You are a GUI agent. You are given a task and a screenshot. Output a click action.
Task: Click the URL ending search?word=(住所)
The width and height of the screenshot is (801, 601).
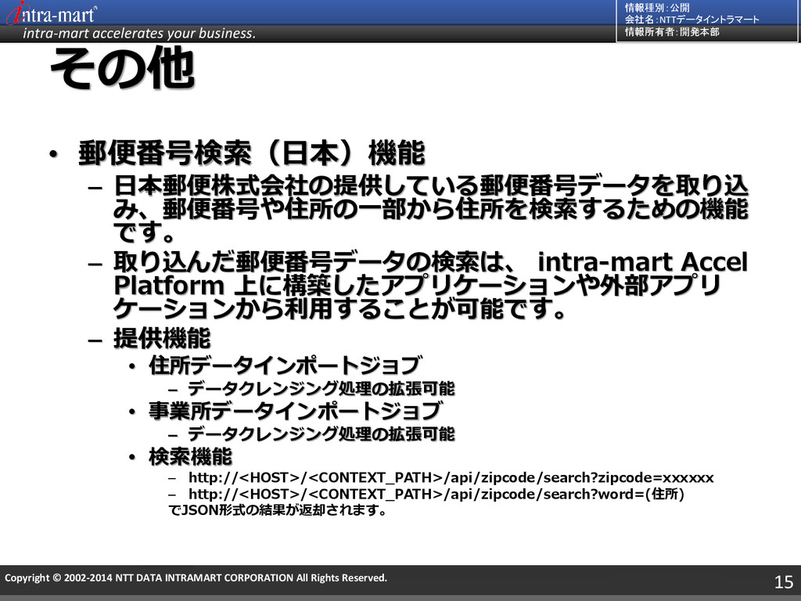436,495
